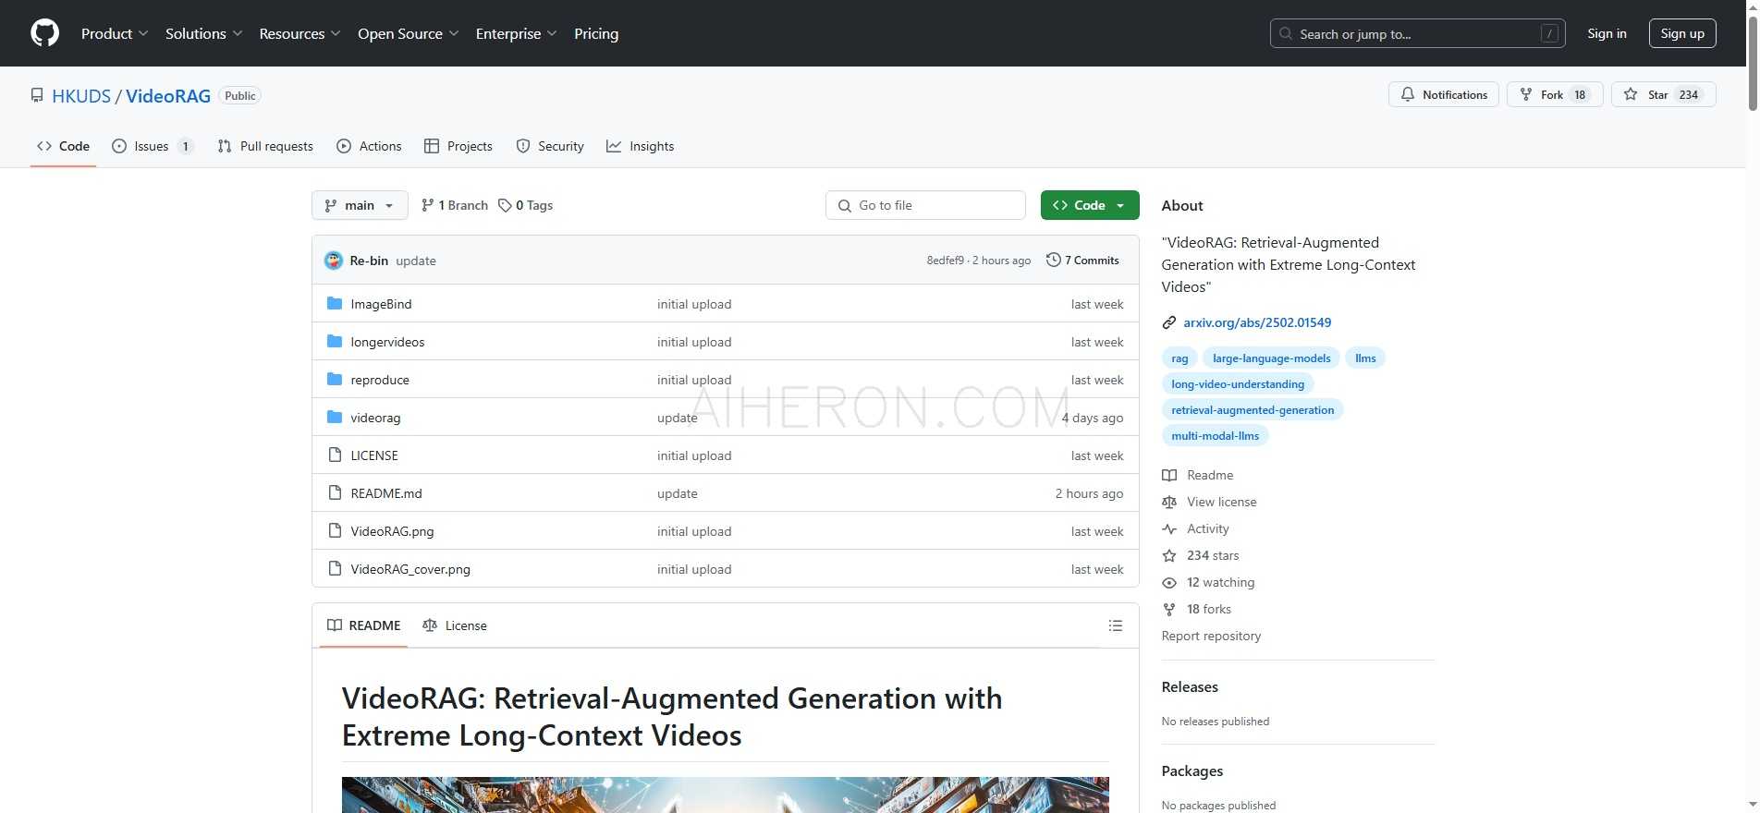Click the fork icon in Fork button

tap(1525, 94)
